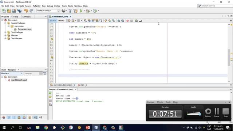Select Conversion.java in Projects tree

[24, 29]
